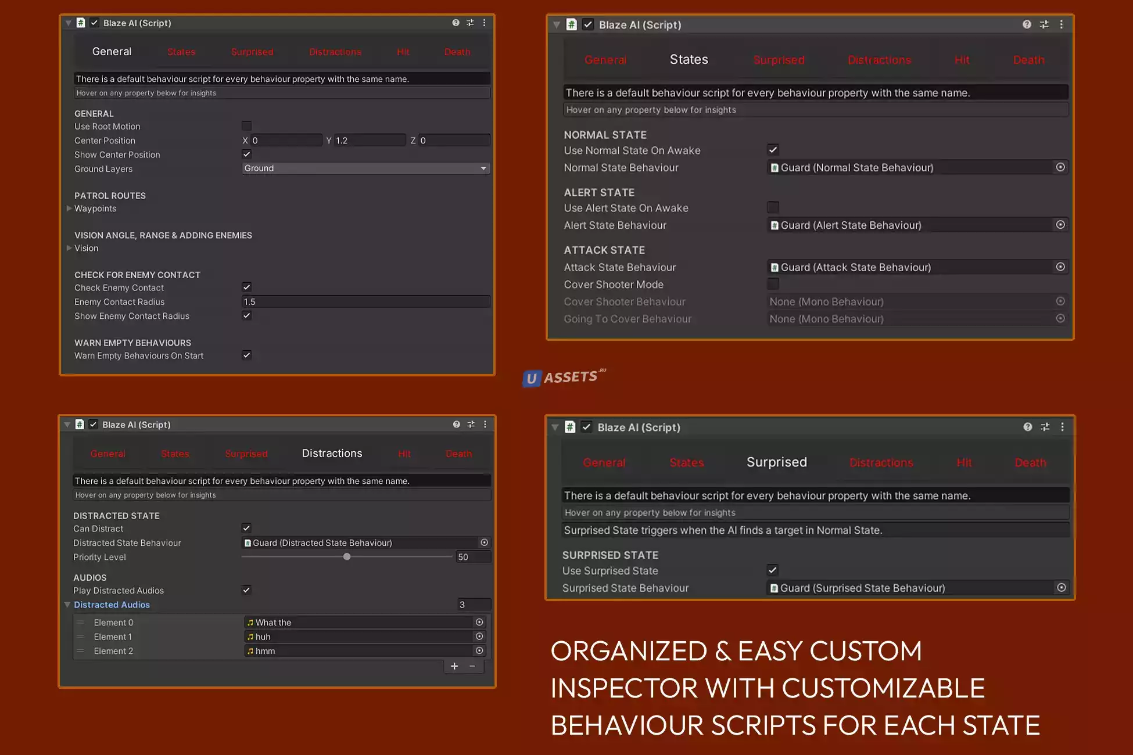Pick audio clip for Element 0 What the
Viewport: 1133px width, 755px height.
point(479,622)
